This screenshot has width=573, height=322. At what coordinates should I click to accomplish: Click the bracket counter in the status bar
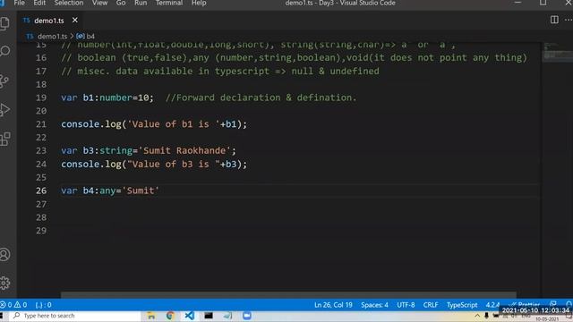tap(44, 304)
